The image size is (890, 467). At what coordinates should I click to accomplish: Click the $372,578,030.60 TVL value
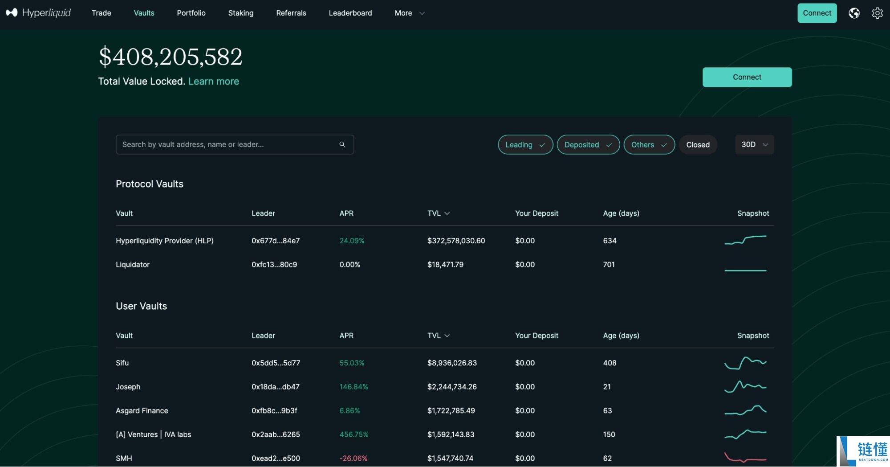pos(456,241)
